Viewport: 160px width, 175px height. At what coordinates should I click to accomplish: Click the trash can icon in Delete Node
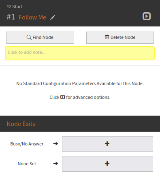[x=107, y=37]
